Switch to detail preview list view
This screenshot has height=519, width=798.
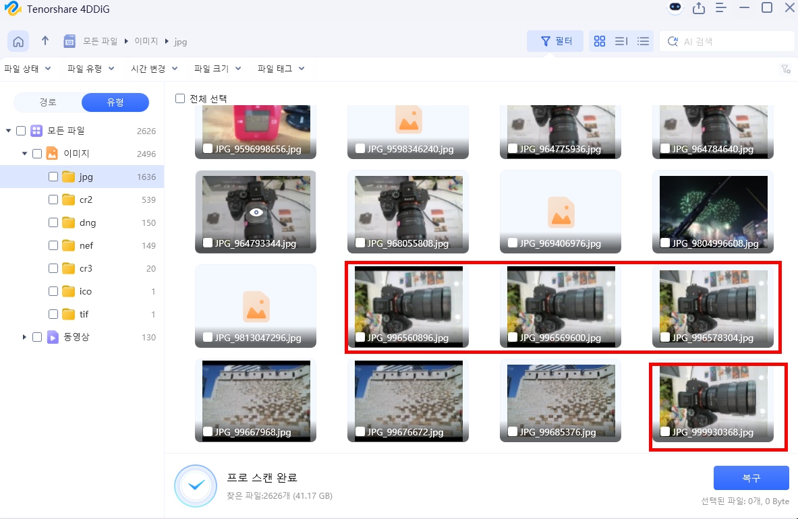click(621, 41)
